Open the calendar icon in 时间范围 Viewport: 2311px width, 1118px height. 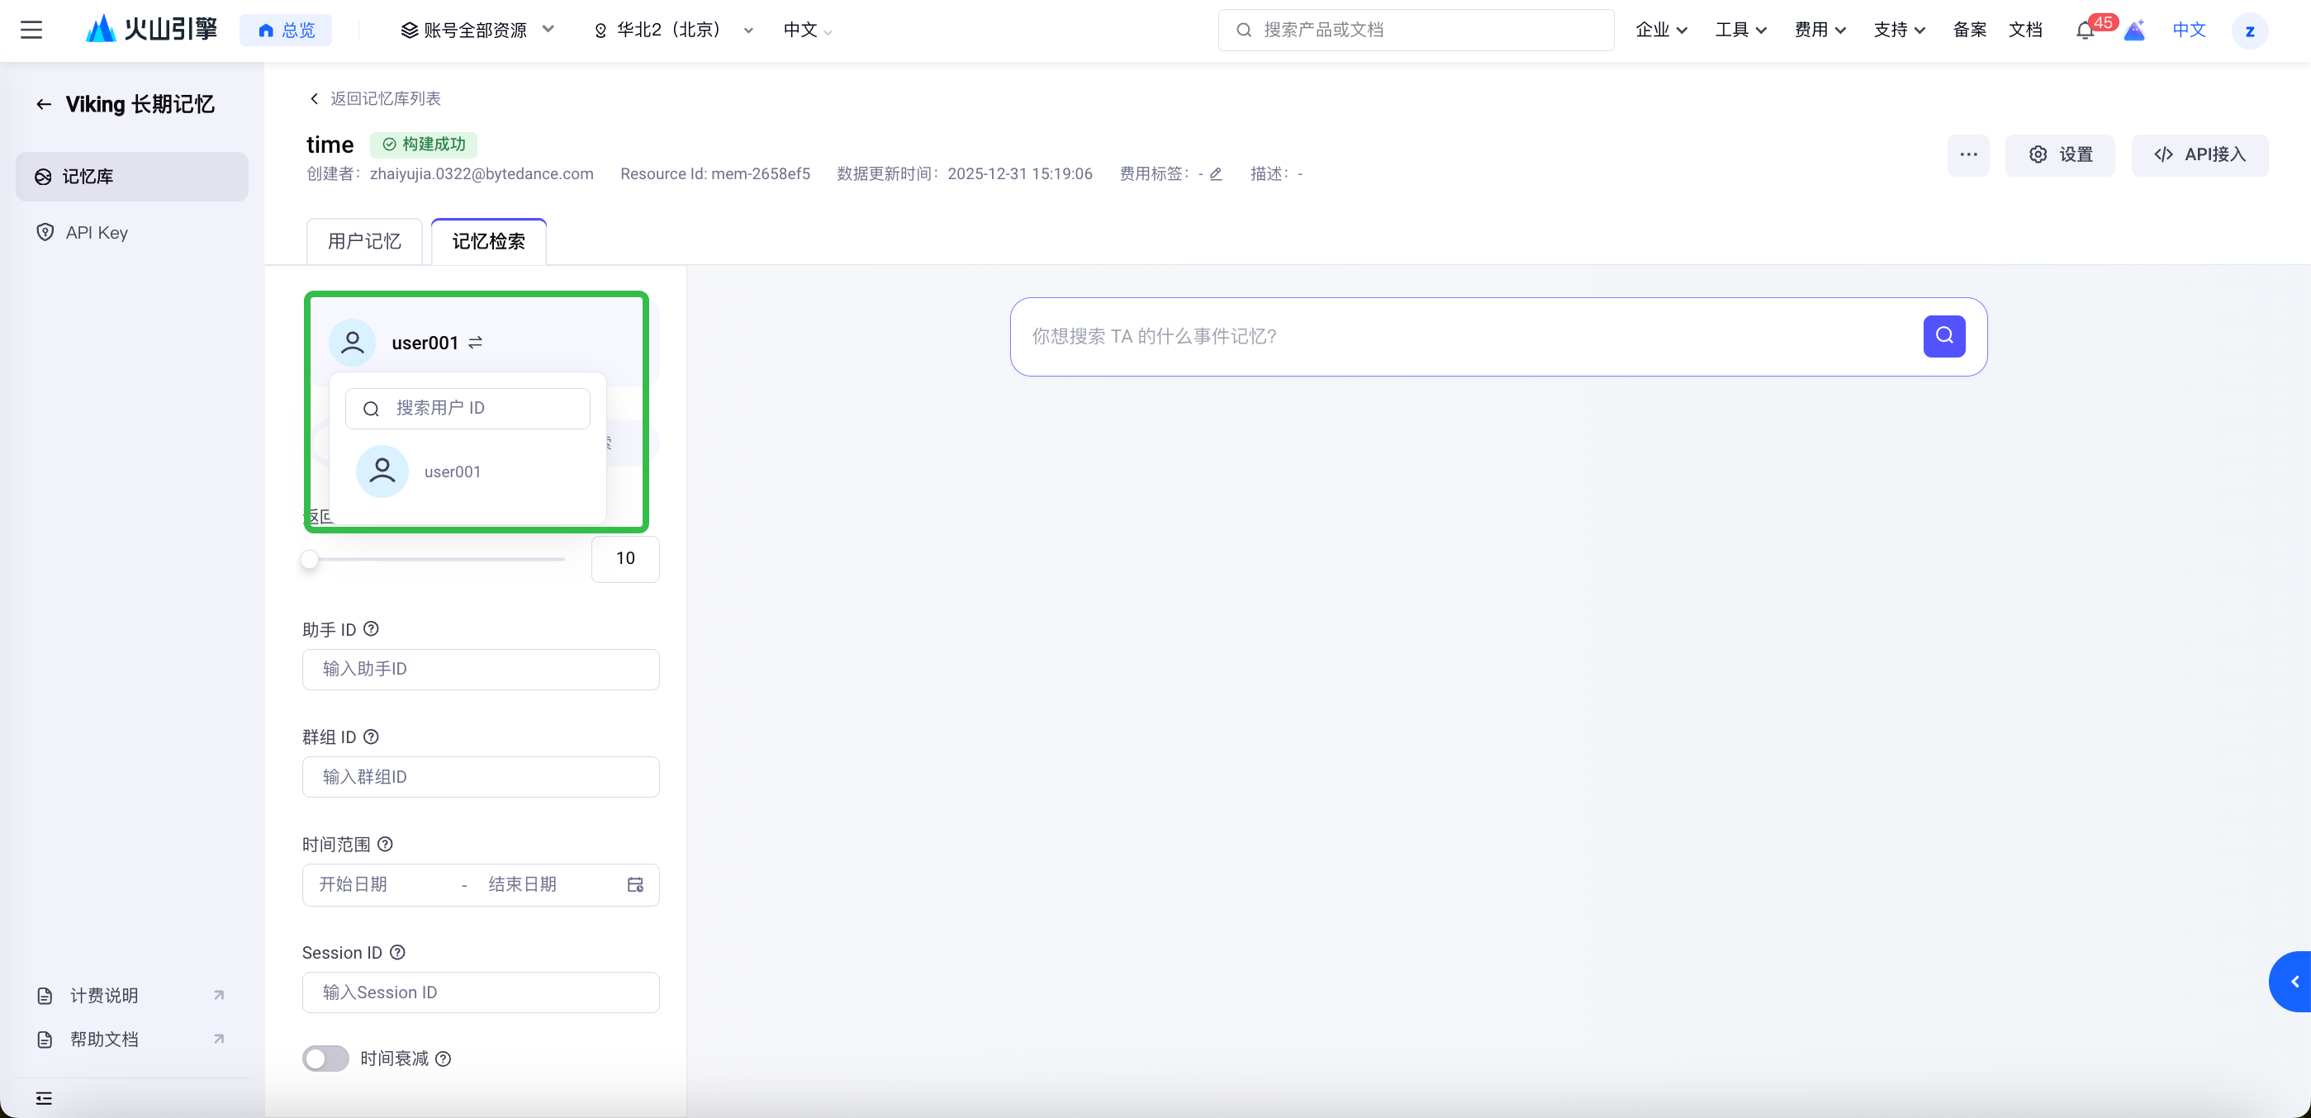[x=635, y=885]
